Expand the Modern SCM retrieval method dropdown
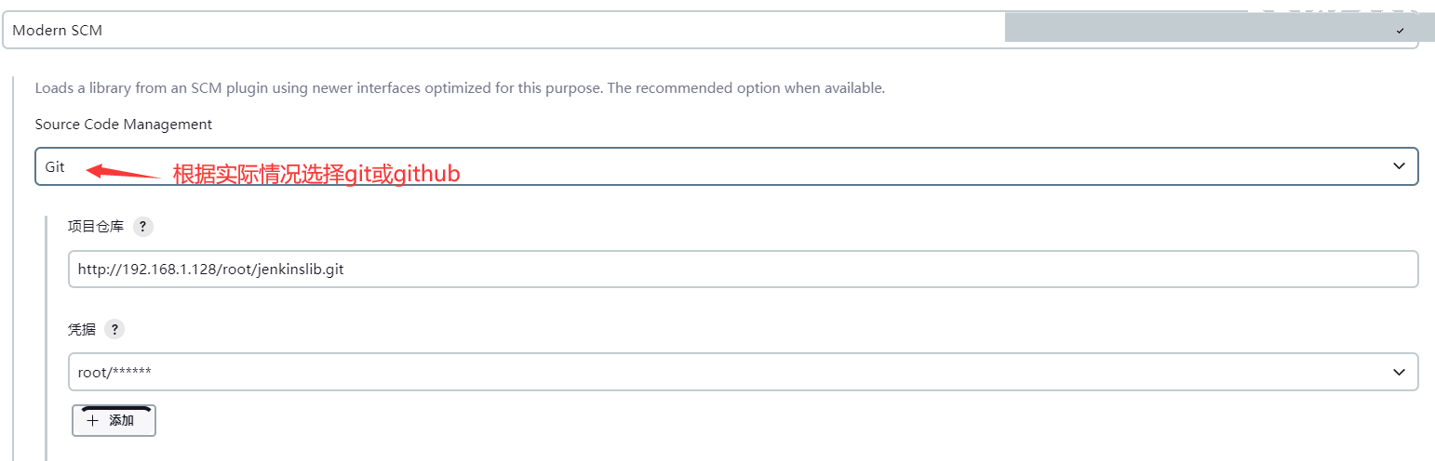The image size is (1435, 461). tap(710, 30)
